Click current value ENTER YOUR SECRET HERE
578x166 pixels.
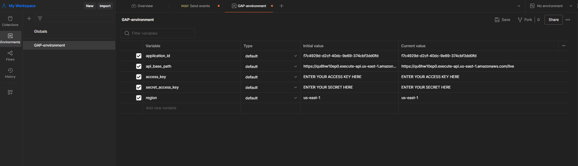point(426,87)
